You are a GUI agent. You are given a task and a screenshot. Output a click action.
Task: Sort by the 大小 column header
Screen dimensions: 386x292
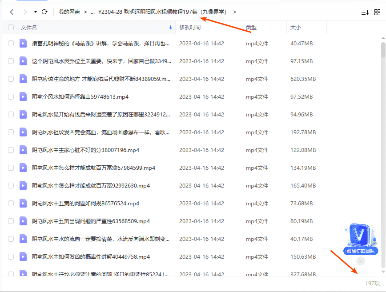(296, 28)
